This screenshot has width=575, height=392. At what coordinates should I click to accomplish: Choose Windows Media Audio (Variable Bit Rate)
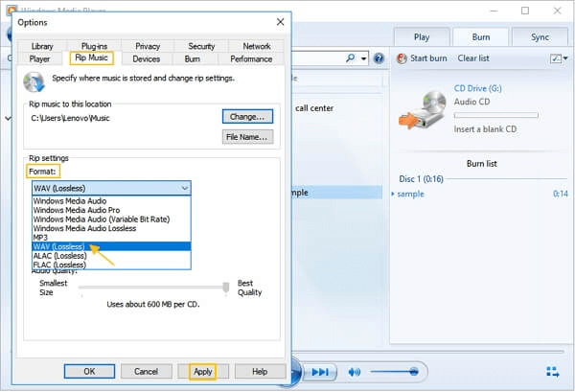tap(111, 219)
